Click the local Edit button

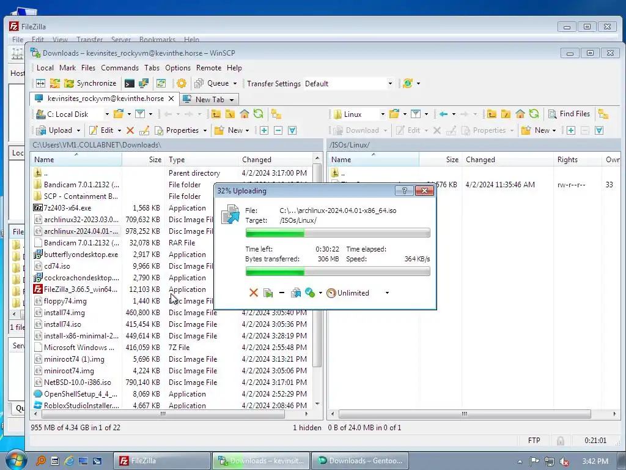(102, 130)
